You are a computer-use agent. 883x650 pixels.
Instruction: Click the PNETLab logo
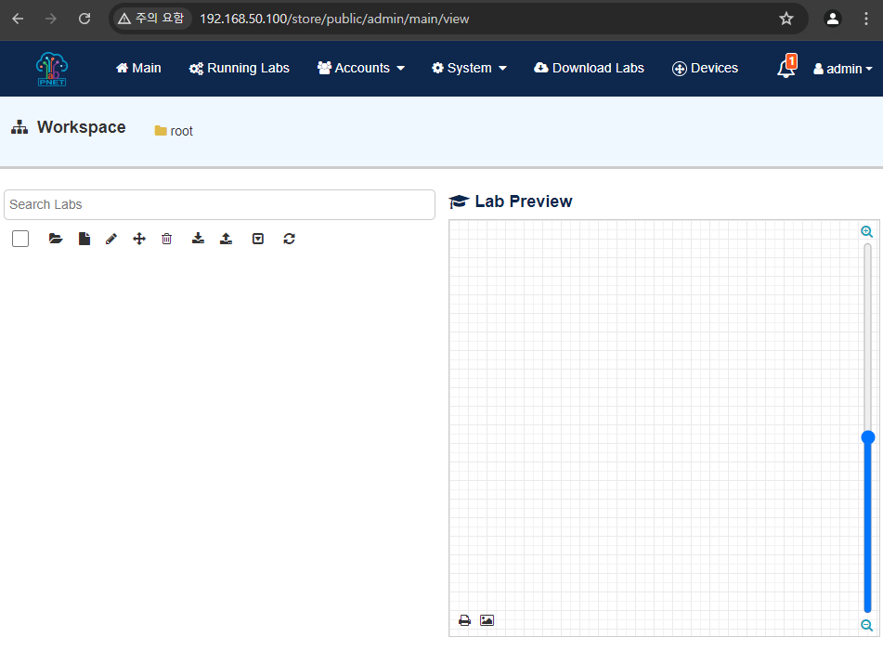click(52, 69)
